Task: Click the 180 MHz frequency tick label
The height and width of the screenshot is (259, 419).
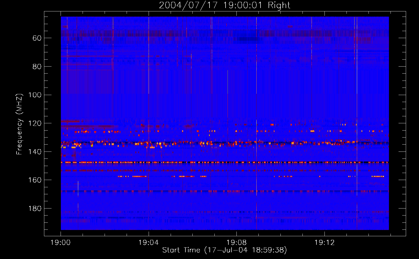Action: 35,208
